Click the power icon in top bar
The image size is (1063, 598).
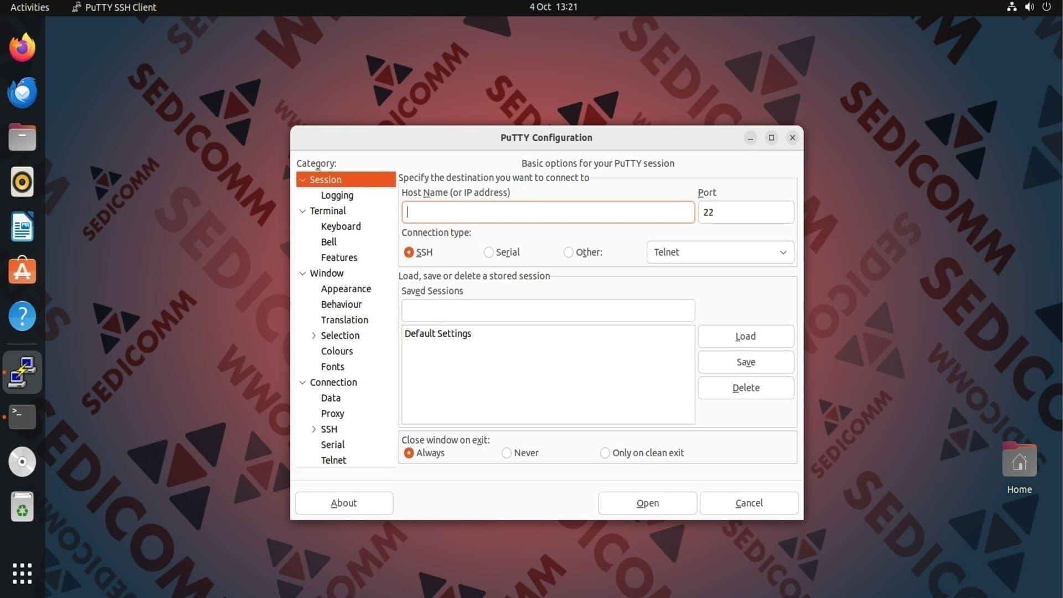[1046, 7]
